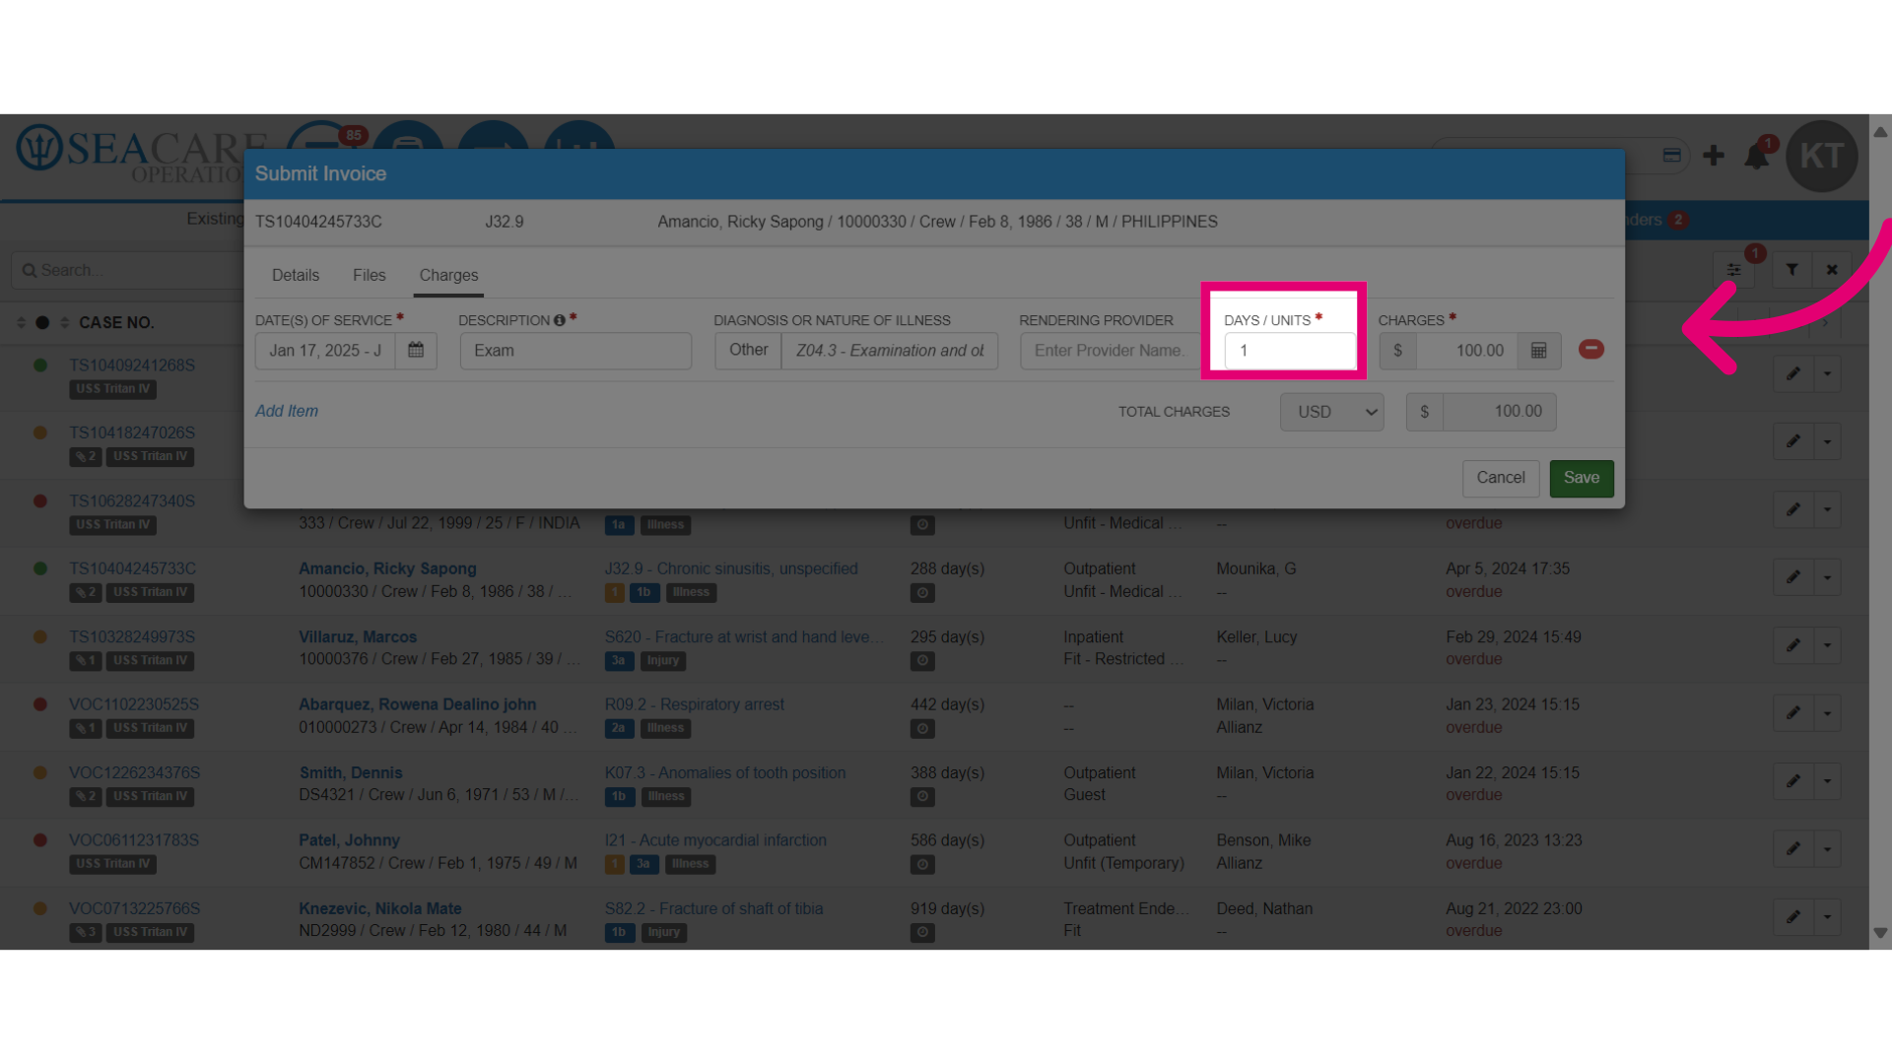This screenshot has width=1892, height=1064.
Task: Switch to the Details tab
Action: (296, 276)
